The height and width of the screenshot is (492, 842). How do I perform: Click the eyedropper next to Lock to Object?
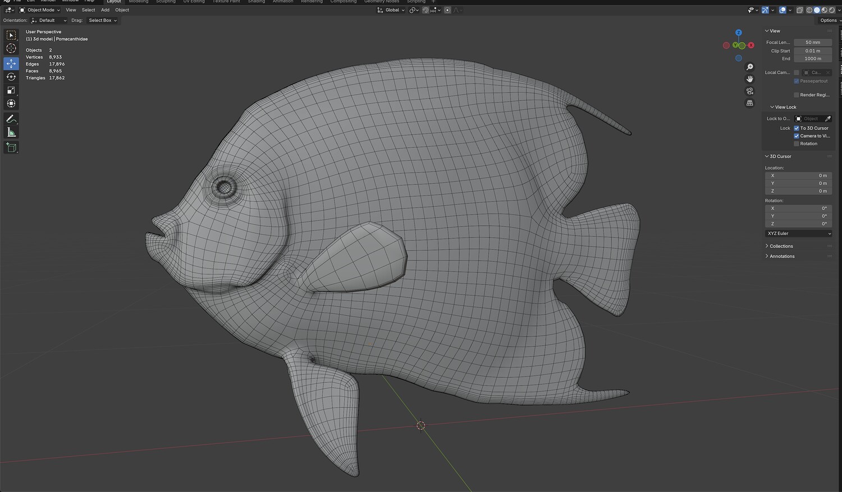click(828, 119)
